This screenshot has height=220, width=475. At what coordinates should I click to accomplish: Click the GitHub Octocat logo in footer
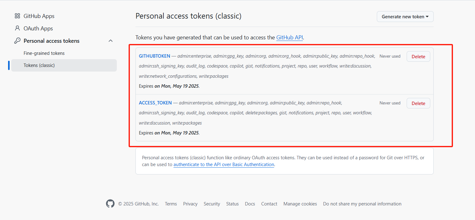click(x=110, y=204)
